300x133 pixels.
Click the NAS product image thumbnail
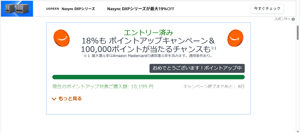coord(17,9)
